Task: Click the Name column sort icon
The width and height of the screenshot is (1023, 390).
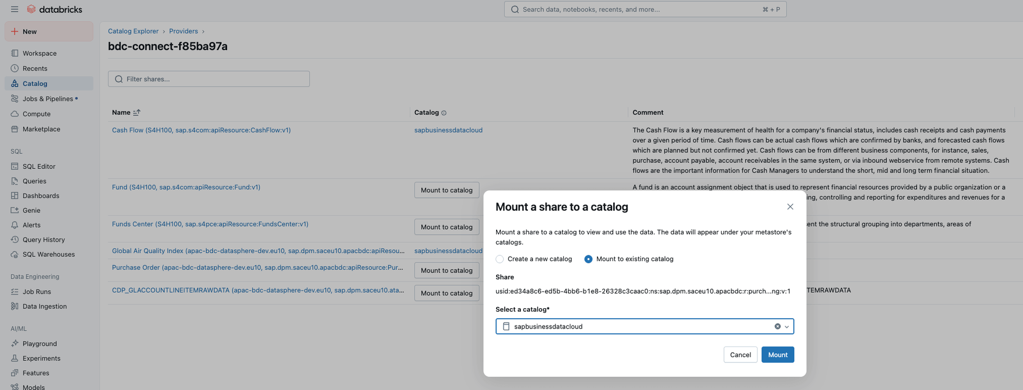Action: 137,113
